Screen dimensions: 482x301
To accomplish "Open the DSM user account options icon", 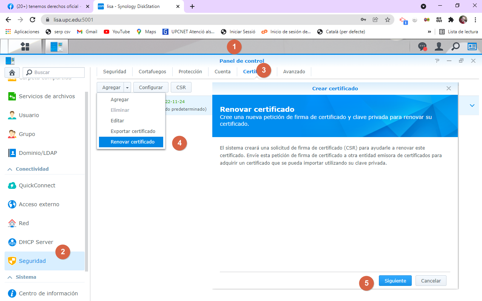I will 439,46.
